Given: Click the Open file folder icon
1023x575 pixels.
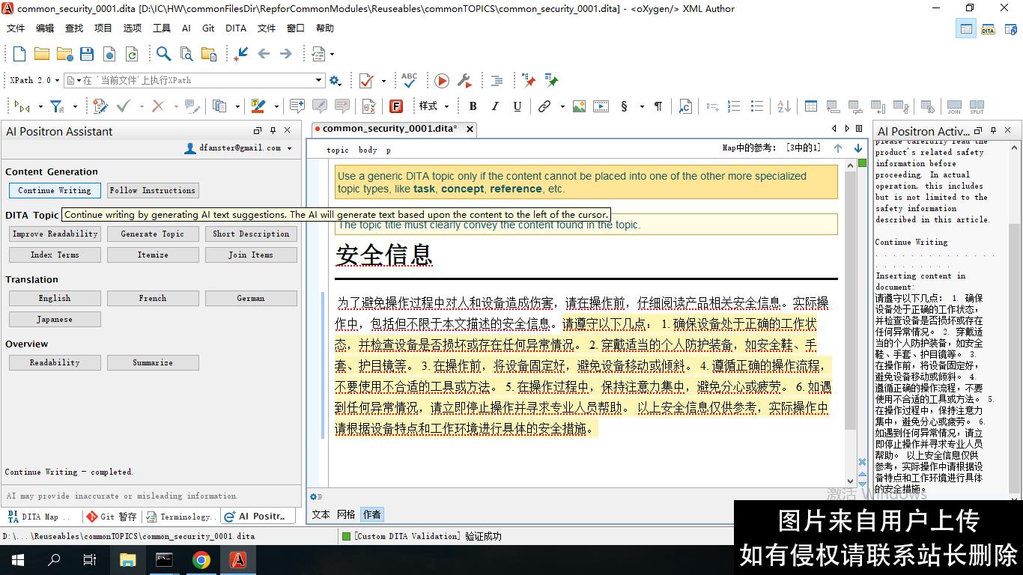Looking at the screenshot, I should (42, 54).
